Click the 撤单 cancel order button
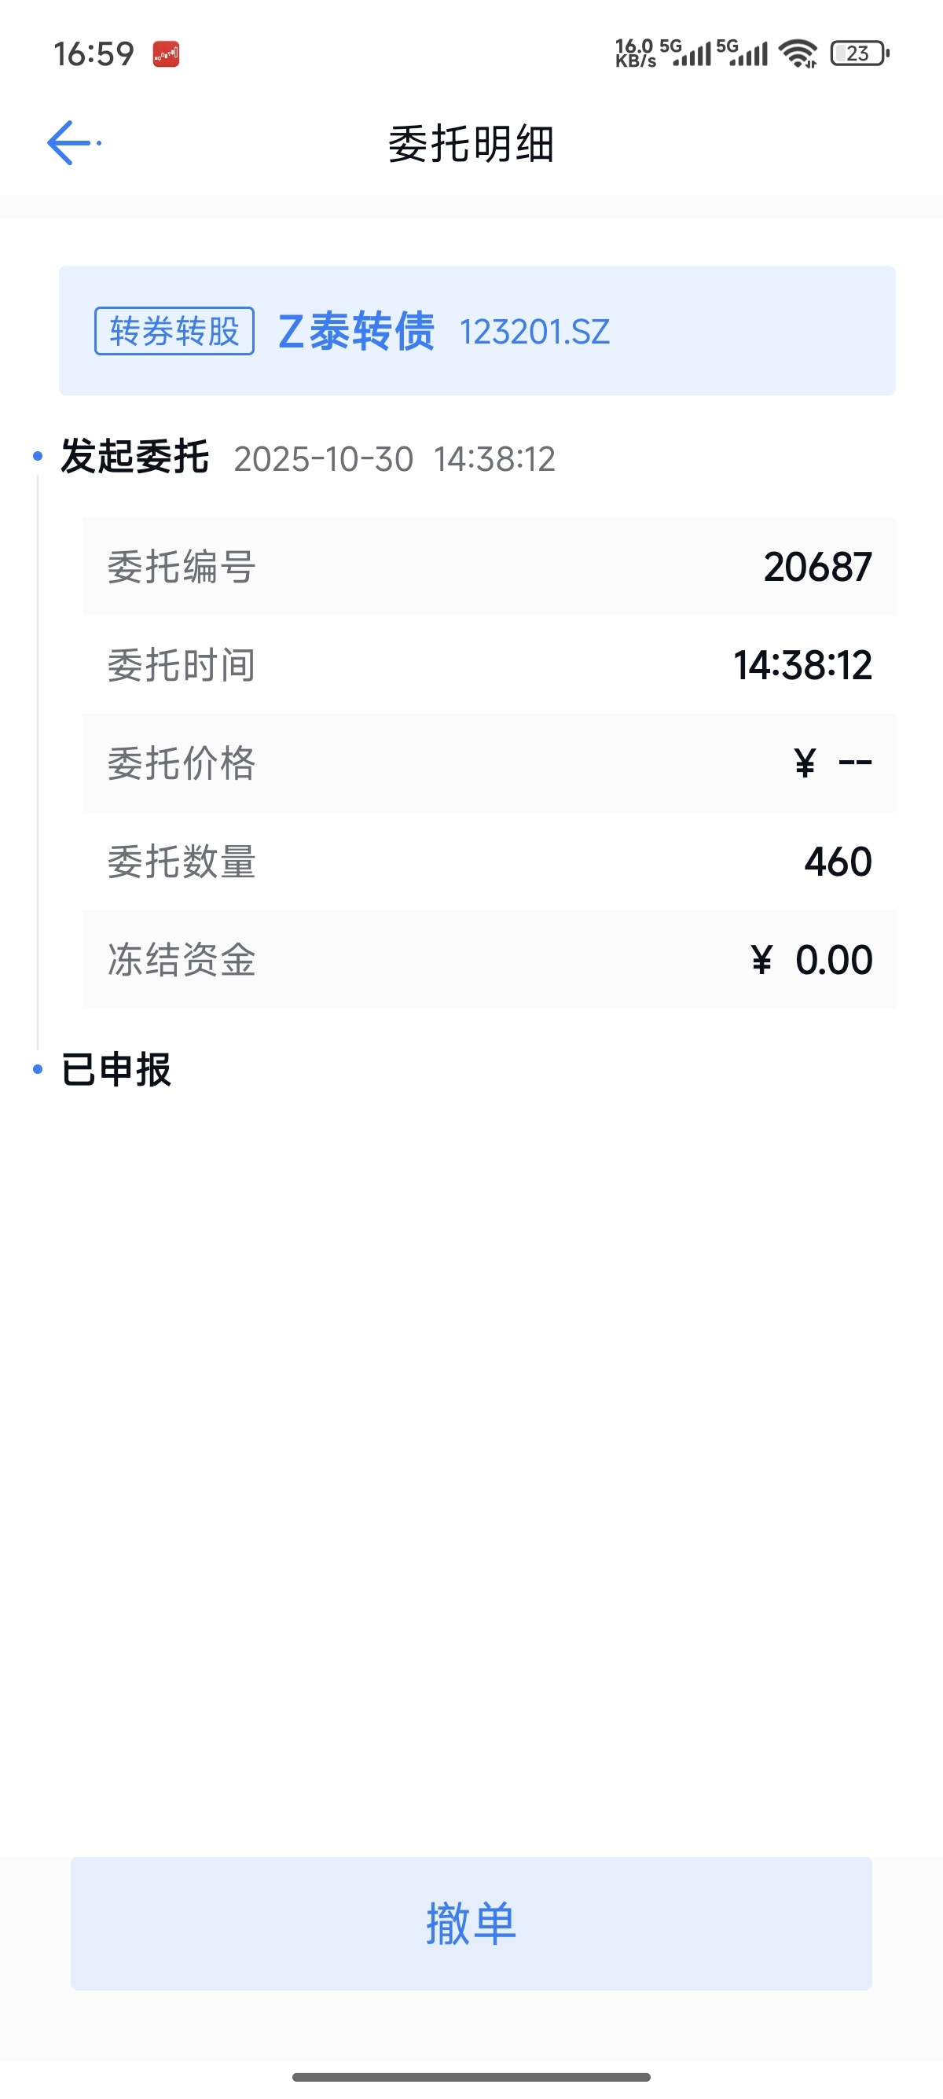Screen dimensions: 943x2099 pyautogui.click(x=472, y=1923)
